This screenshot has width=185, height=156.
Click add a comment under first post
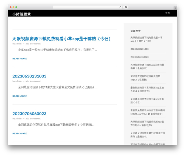click(x=33, y=44)
